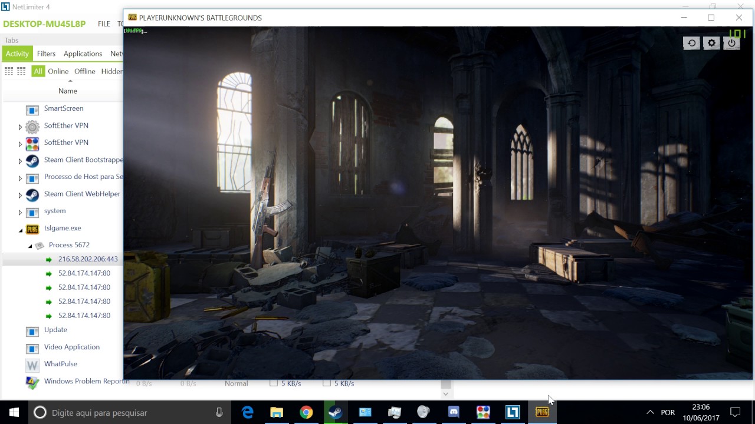Click the Steam Client Bootstrapper icon

pos(32,161)
